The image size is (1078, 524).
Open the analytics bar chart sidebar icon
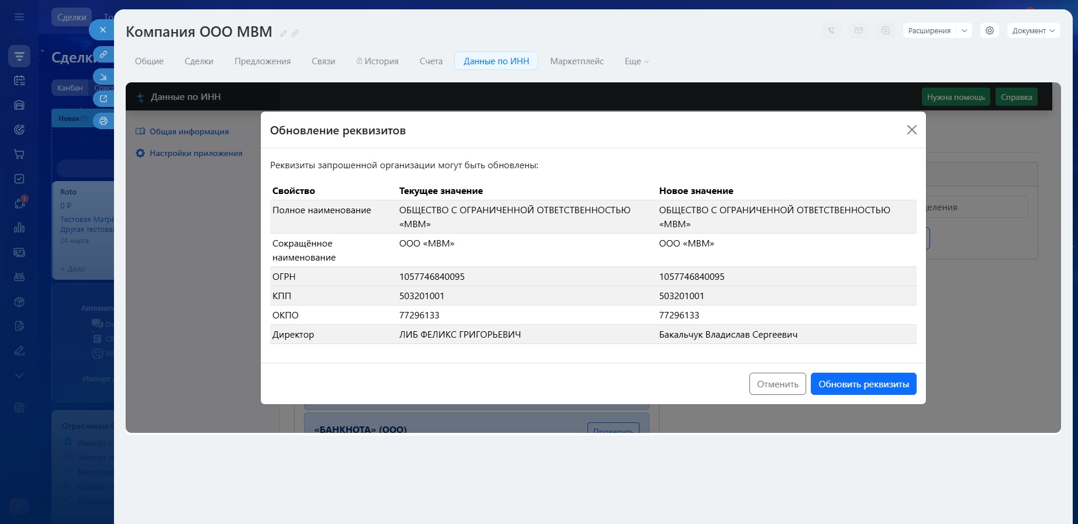point(19,228)
